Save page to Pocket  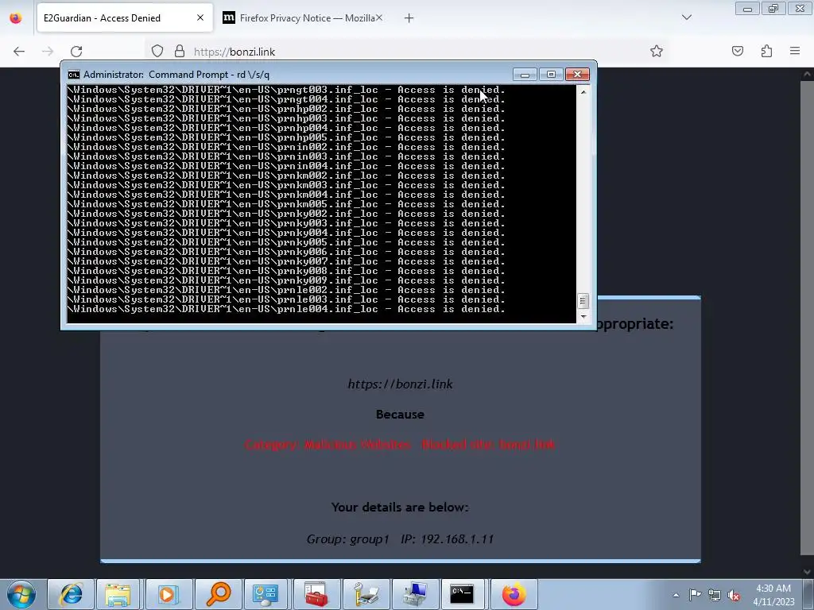737,51
